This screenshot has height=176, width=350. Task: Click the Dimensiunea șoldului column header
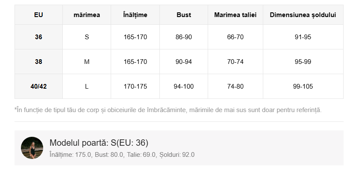pos(303,15)
